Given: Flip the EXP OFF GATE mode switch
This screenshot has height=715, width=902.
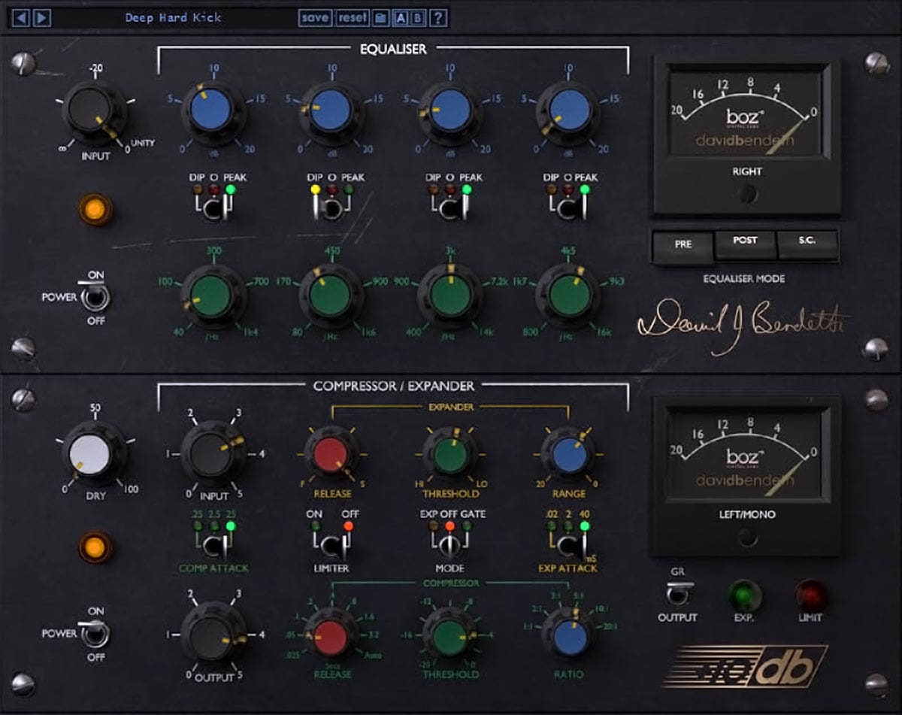Looking at the screenshot, I should [x=449, y=547].
